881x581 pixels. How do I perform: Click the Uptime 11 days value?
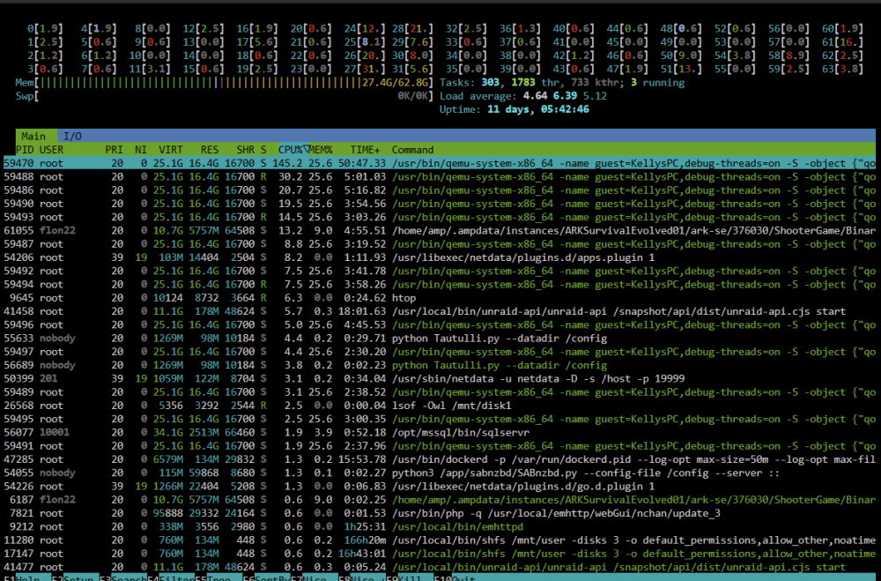coord(537,109)
